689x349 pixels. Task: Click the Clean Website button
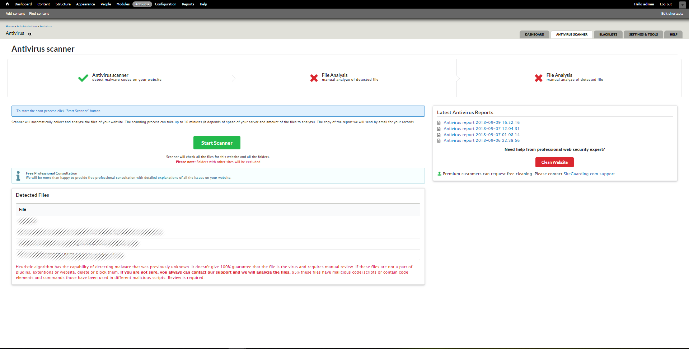tap(554, 162)
